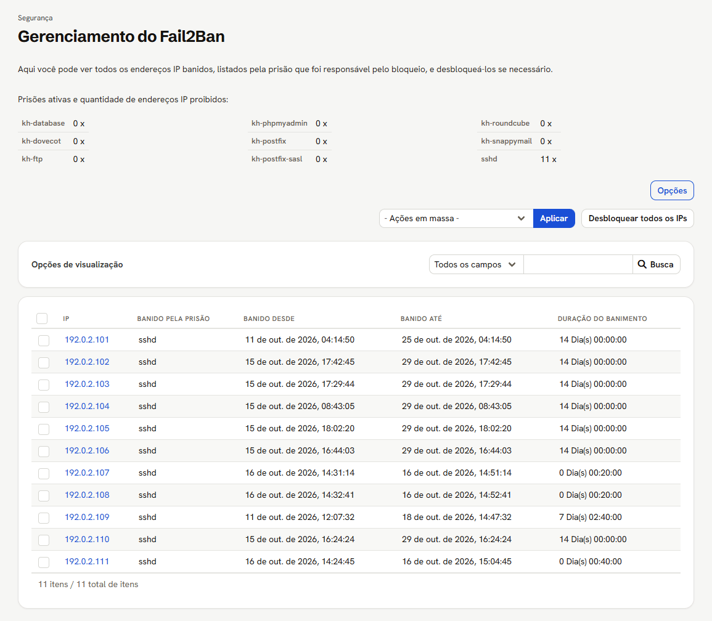The width and height of the screenshot is (712, 621).
Task: Click the sshd jail label in summary
Action: click(x=489, y=159)
